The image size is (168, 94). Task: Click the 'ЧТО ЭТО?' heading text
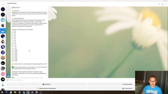click(17, 11)
